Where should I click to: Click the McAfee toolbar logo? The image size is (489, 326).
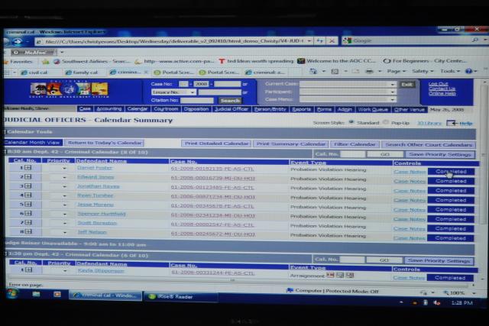tap(31, 52)
